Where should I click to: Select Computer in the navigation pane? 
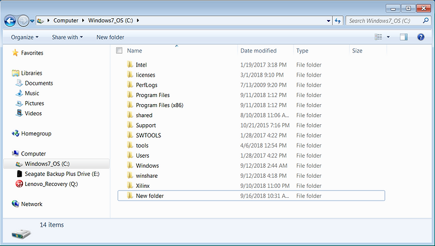34,154
